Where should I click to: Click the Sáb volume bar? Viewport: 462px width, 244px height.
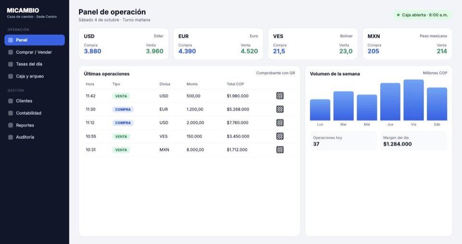click(x=437, y=104)
